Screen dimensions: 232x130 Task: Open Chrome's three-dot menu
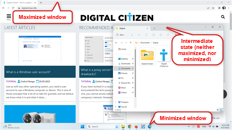[229, 8]
